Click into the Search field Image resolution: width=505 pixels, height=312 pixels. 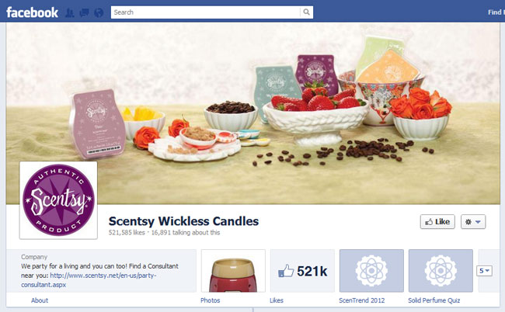[x=205, y=12]
